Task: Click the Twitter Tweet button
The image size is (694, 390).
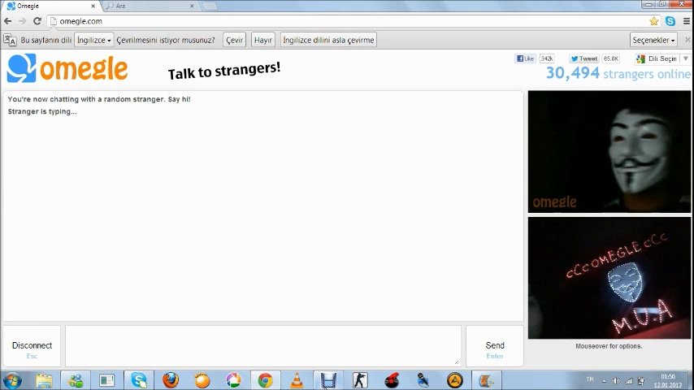Action: (584, 58)
